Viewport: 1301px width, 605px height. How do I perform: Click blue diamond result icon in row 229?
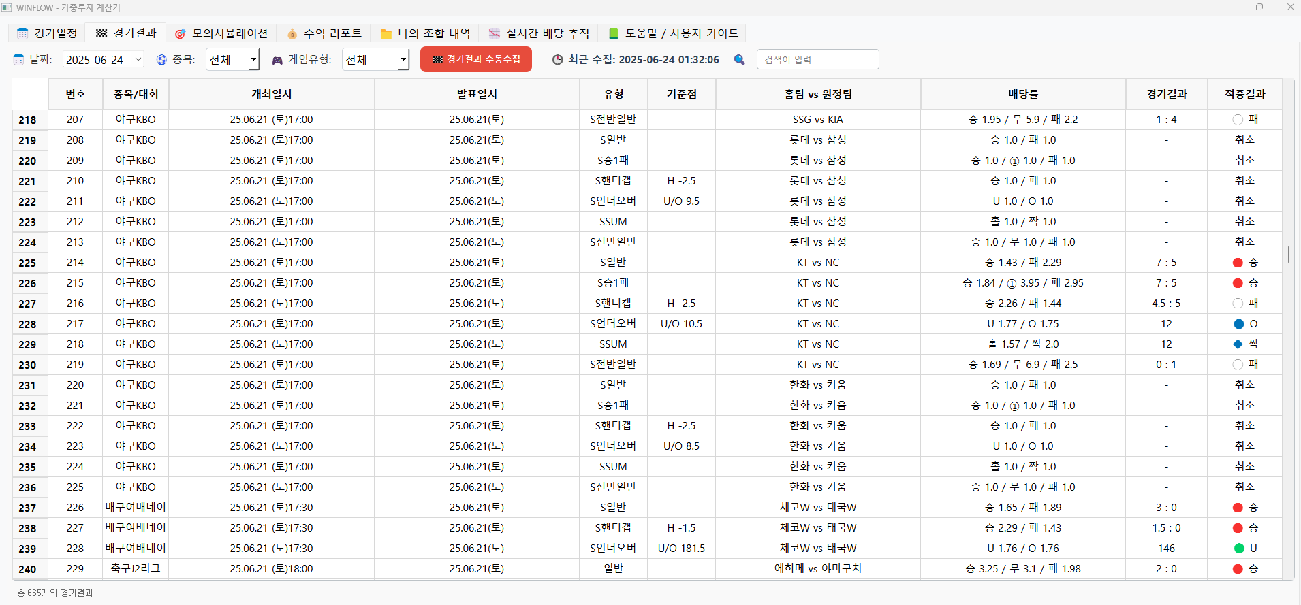(1238, 344)
